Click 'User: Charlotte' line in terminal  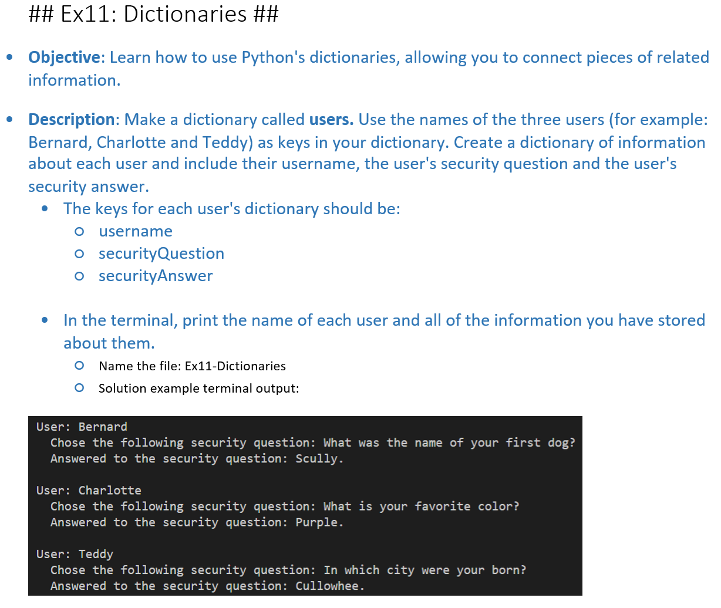point(89,490)
